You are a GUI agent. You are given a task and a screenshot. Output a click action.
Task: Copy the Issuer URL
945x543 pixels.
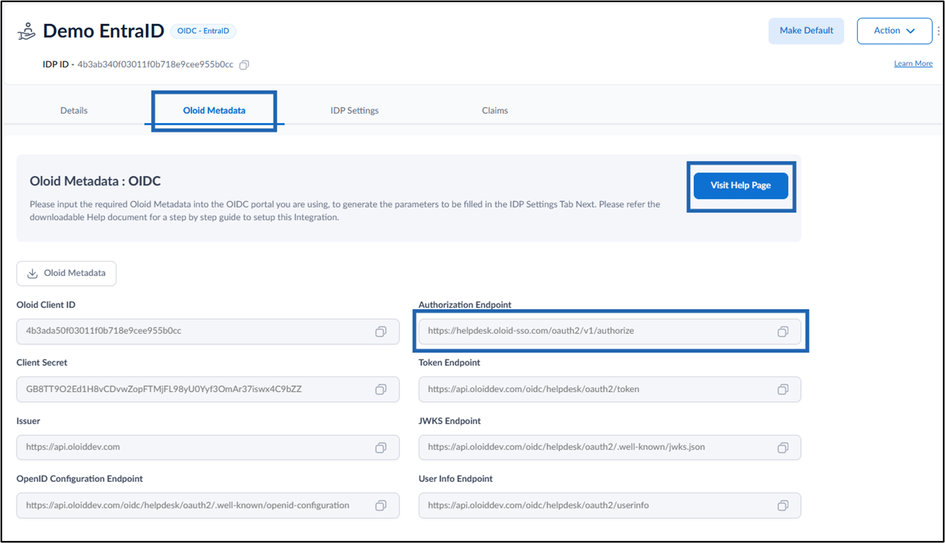click(380, 448)
